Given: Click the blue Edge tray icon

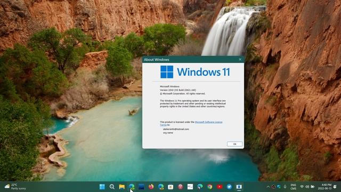Looking at the screenshot, I should pyautogui.click(x=279, y=187).
